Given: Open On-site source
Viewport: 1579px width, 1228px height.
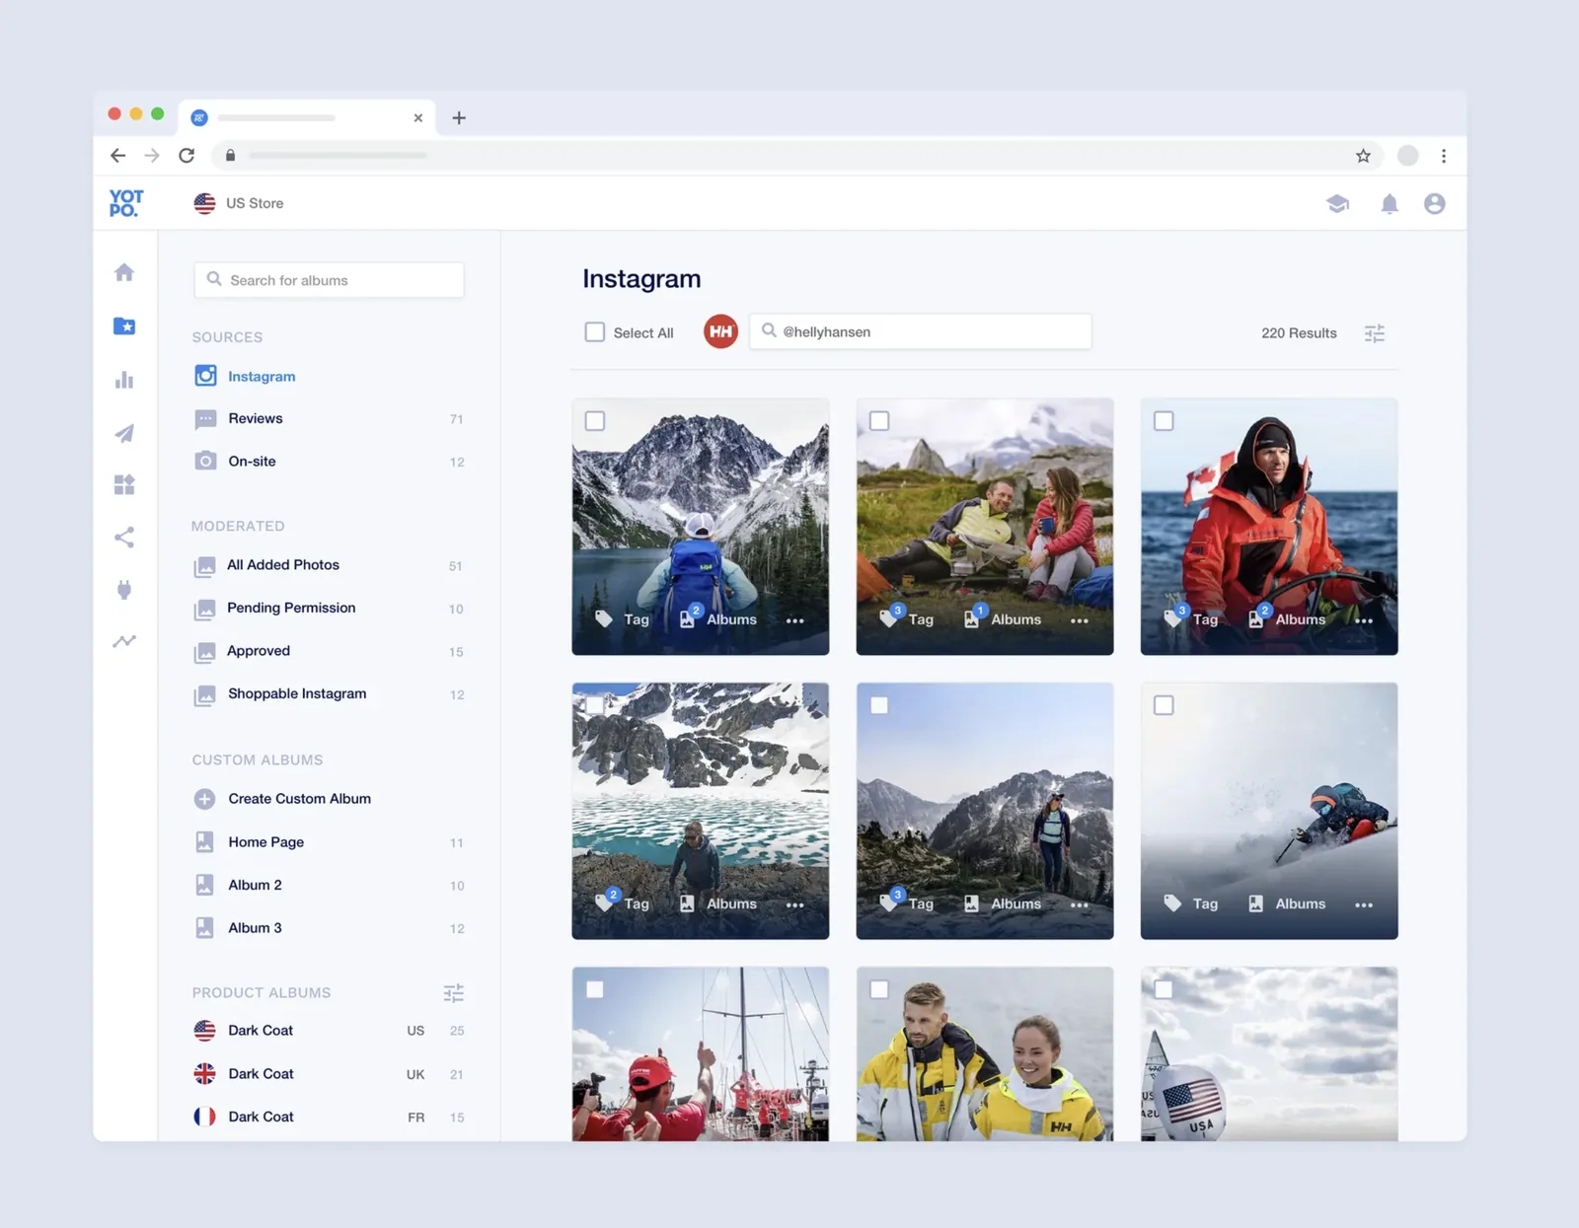Looking at the screenshot, I should click(329, 461).
